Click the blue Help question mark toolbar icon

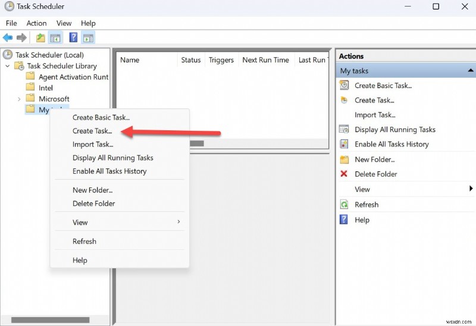pyautogui.click(x=73, y=37)
